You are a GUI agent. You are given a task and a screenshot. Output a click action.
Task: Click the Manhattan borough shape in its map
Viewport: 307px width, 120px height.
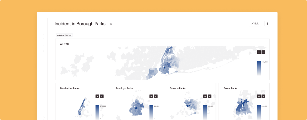coord(81,106)
